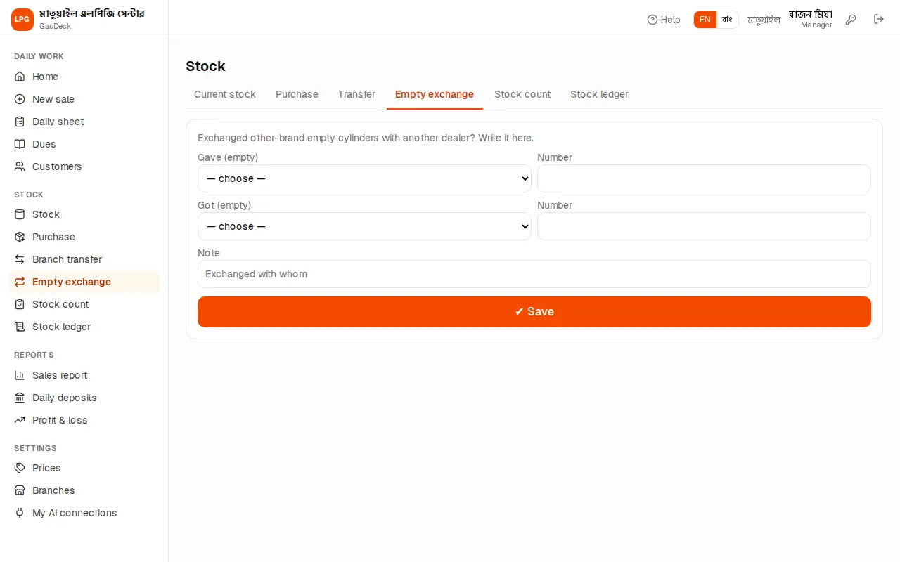Click the Profit & loss trend icon
The image size is (900, 562).
coord(20,420)
